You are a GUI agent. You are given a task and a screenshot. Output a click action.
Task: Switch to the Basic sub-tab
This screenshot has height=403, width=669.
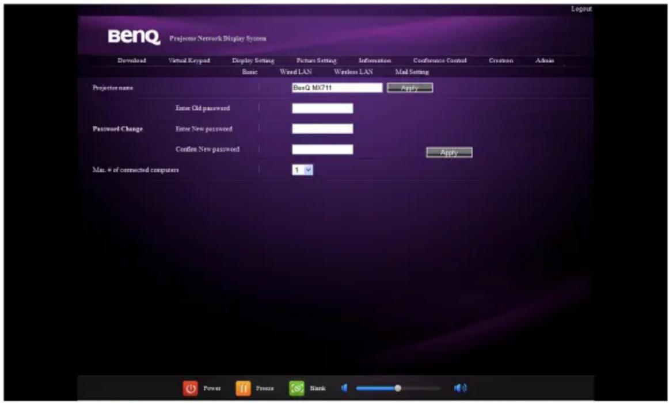[250, 72]
